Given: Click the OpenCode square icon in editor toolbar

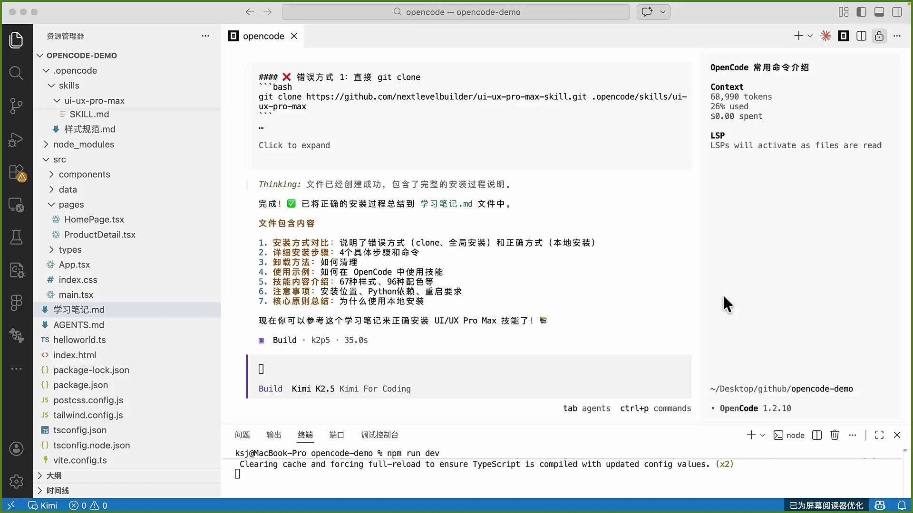Looking at the screenshot, I should pos(844,36).
